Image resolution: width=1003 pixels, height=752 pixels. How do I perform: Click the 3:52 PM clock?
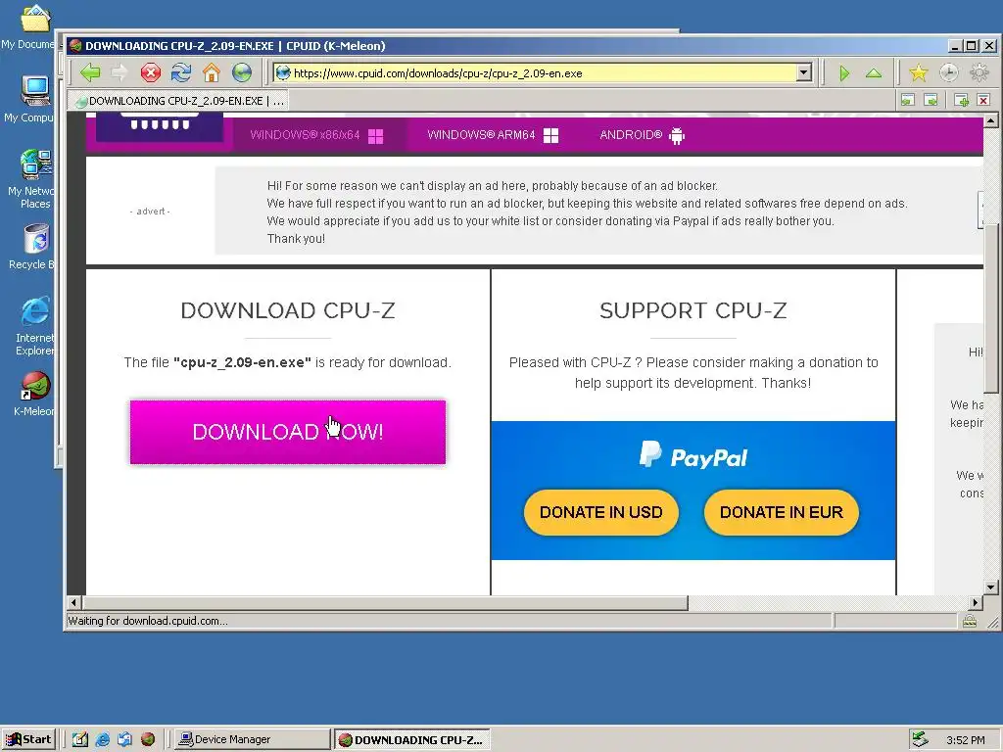pos(966,740)
